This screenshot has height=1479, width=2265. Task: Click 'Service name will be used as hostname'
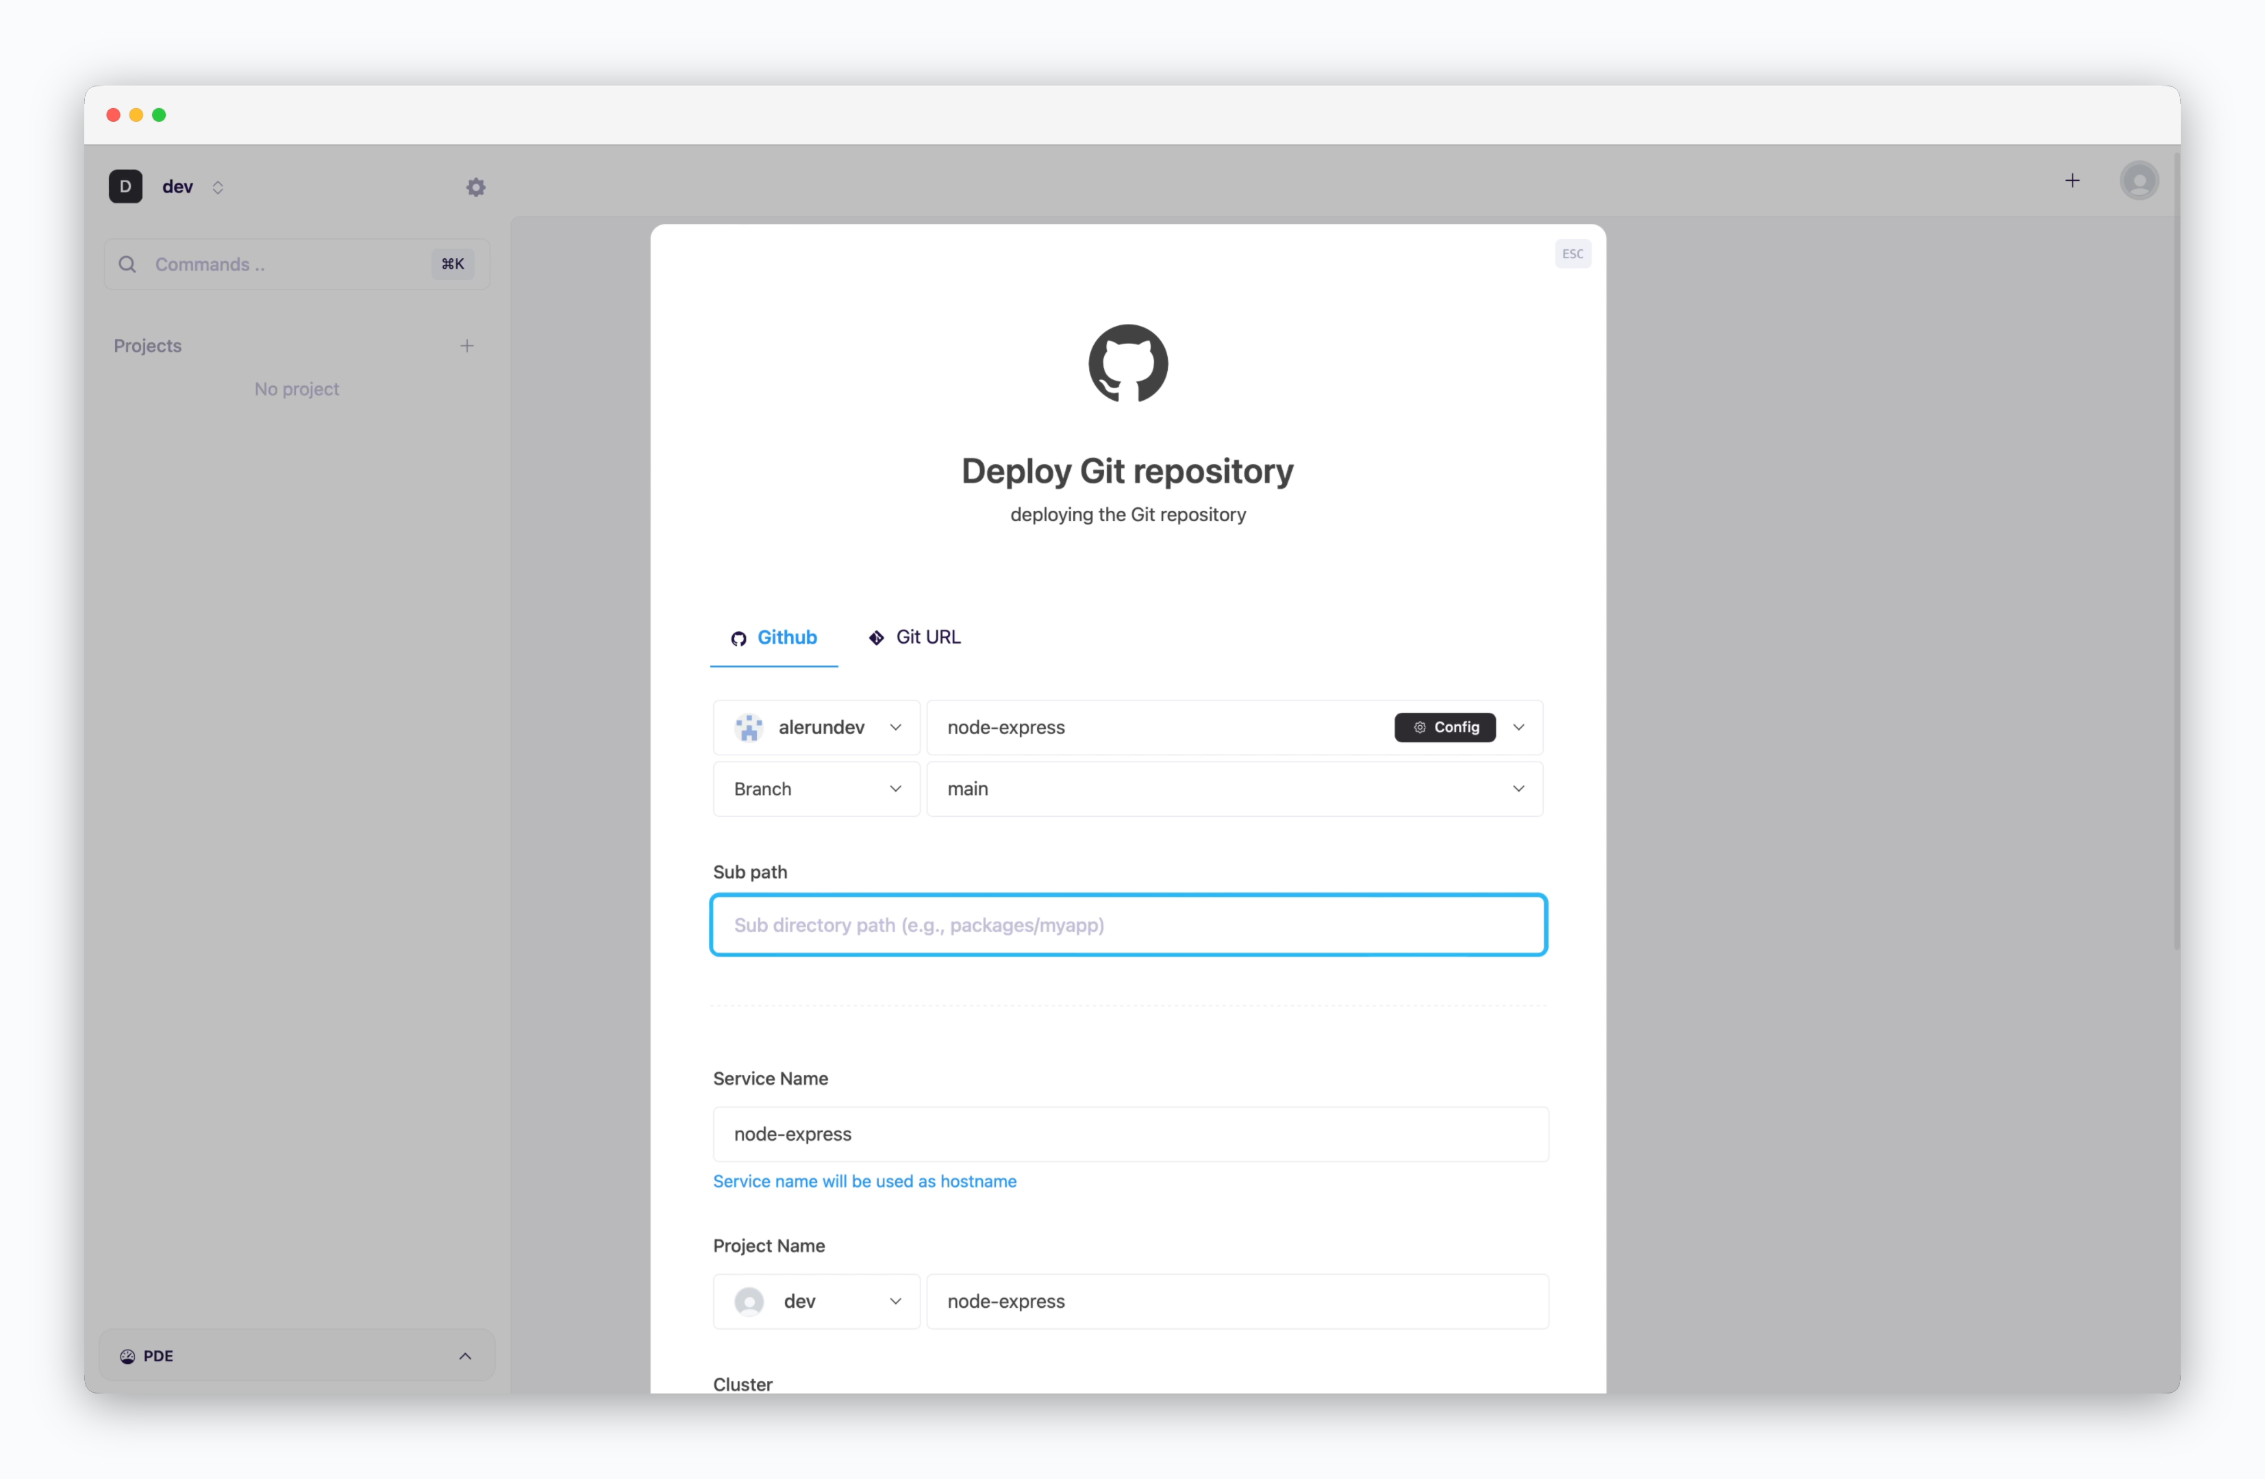[865, 1181]
